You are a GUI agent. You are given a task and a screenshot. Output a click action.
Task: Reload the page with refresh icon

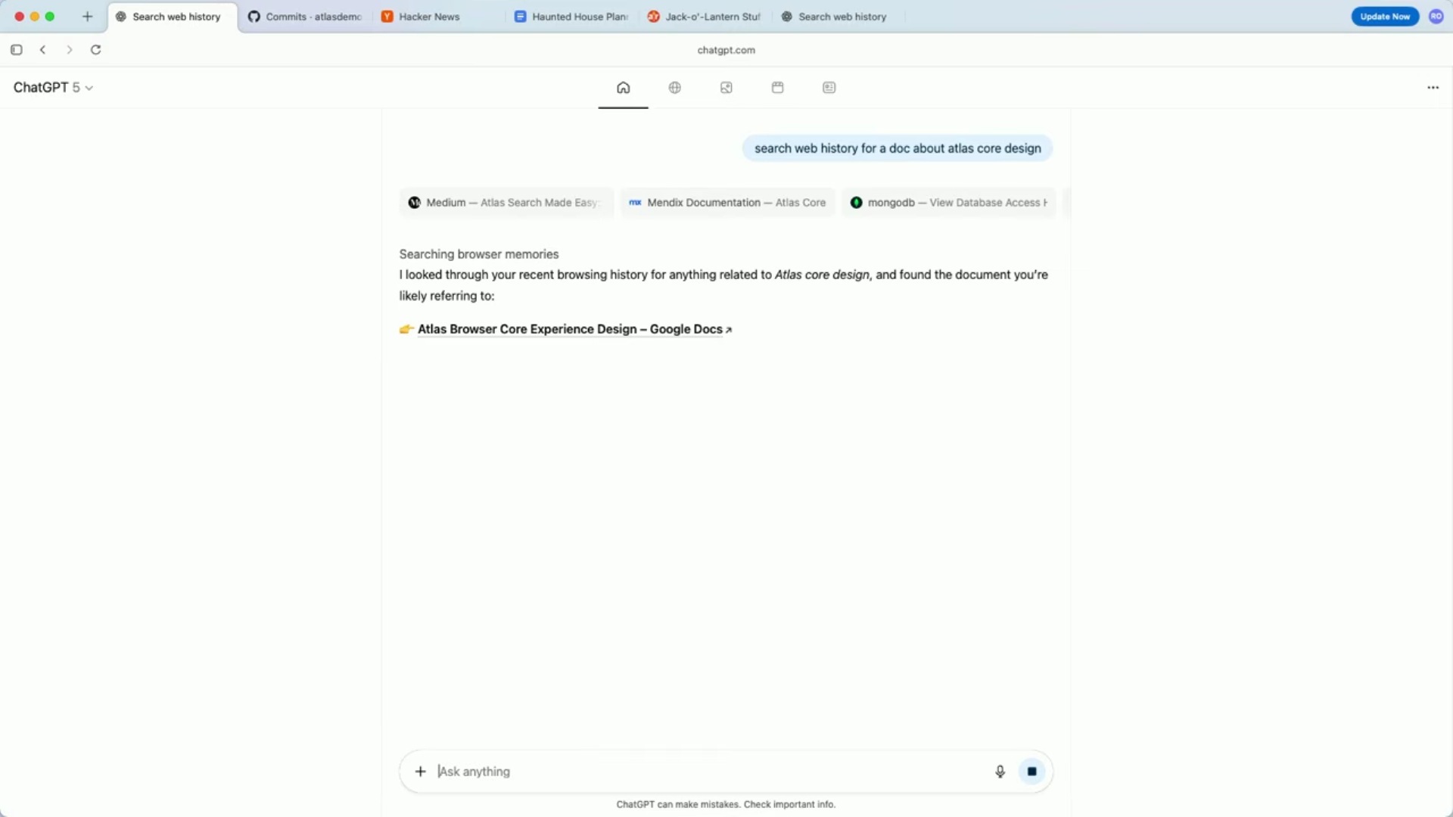point(96,50)
